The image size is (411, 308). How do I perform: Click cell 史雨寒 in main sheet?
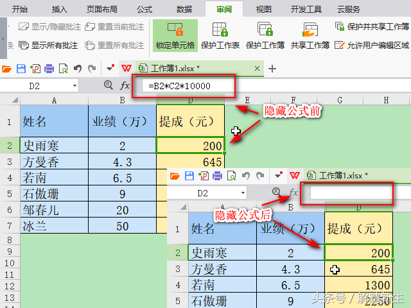click(54, 146)
